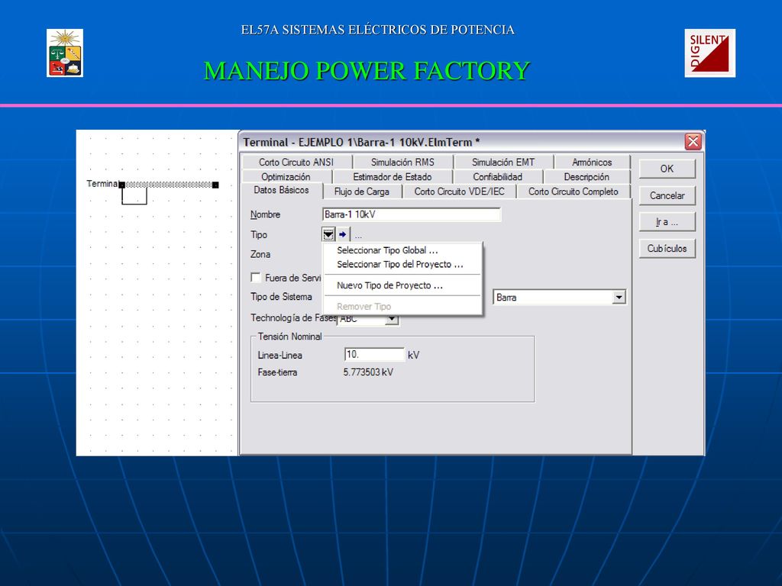
Task: Click the Tipo de Sistema label
Action: [281, 297]
